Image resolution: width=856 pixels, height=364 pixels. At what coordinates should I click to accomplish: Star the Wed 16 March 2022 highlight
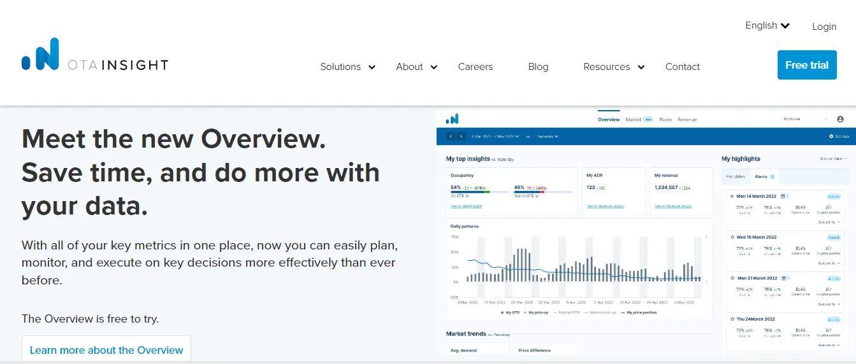(x=732, y=237)
